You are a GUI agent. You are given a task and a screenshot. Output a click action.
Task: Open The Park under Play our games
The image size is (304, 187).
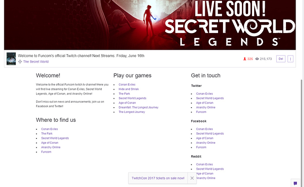pyautogui.click(x=124, y=93)
